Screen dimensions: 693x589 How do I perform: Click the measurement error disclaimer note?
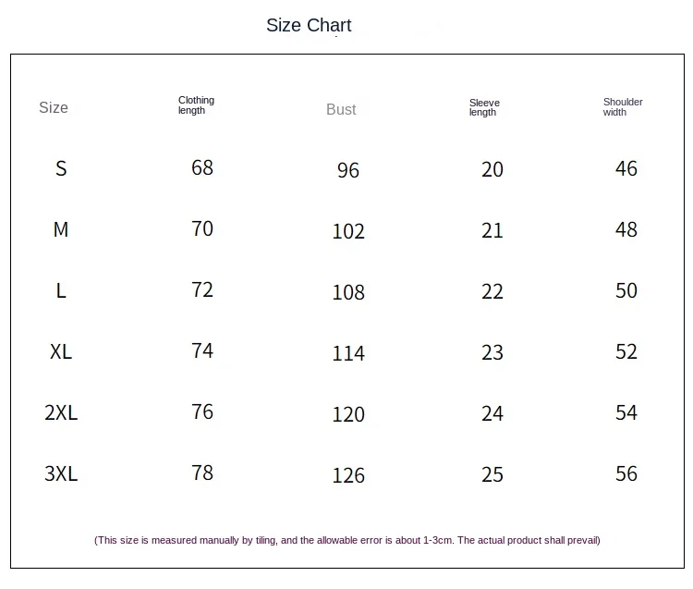[347, 540]
